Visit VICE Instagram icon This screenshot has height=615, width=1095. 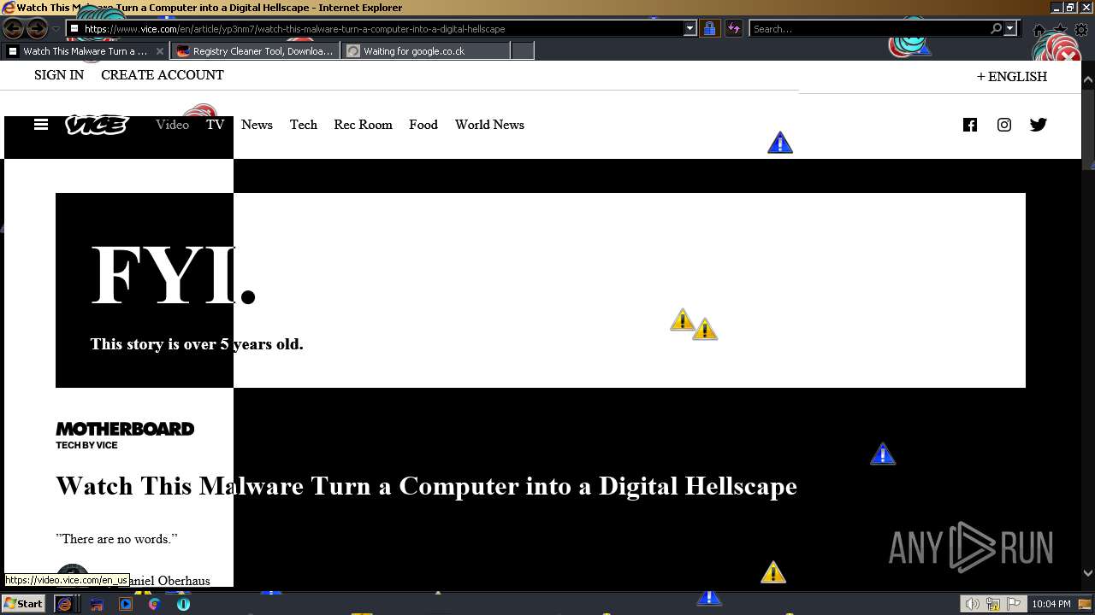1003,125
